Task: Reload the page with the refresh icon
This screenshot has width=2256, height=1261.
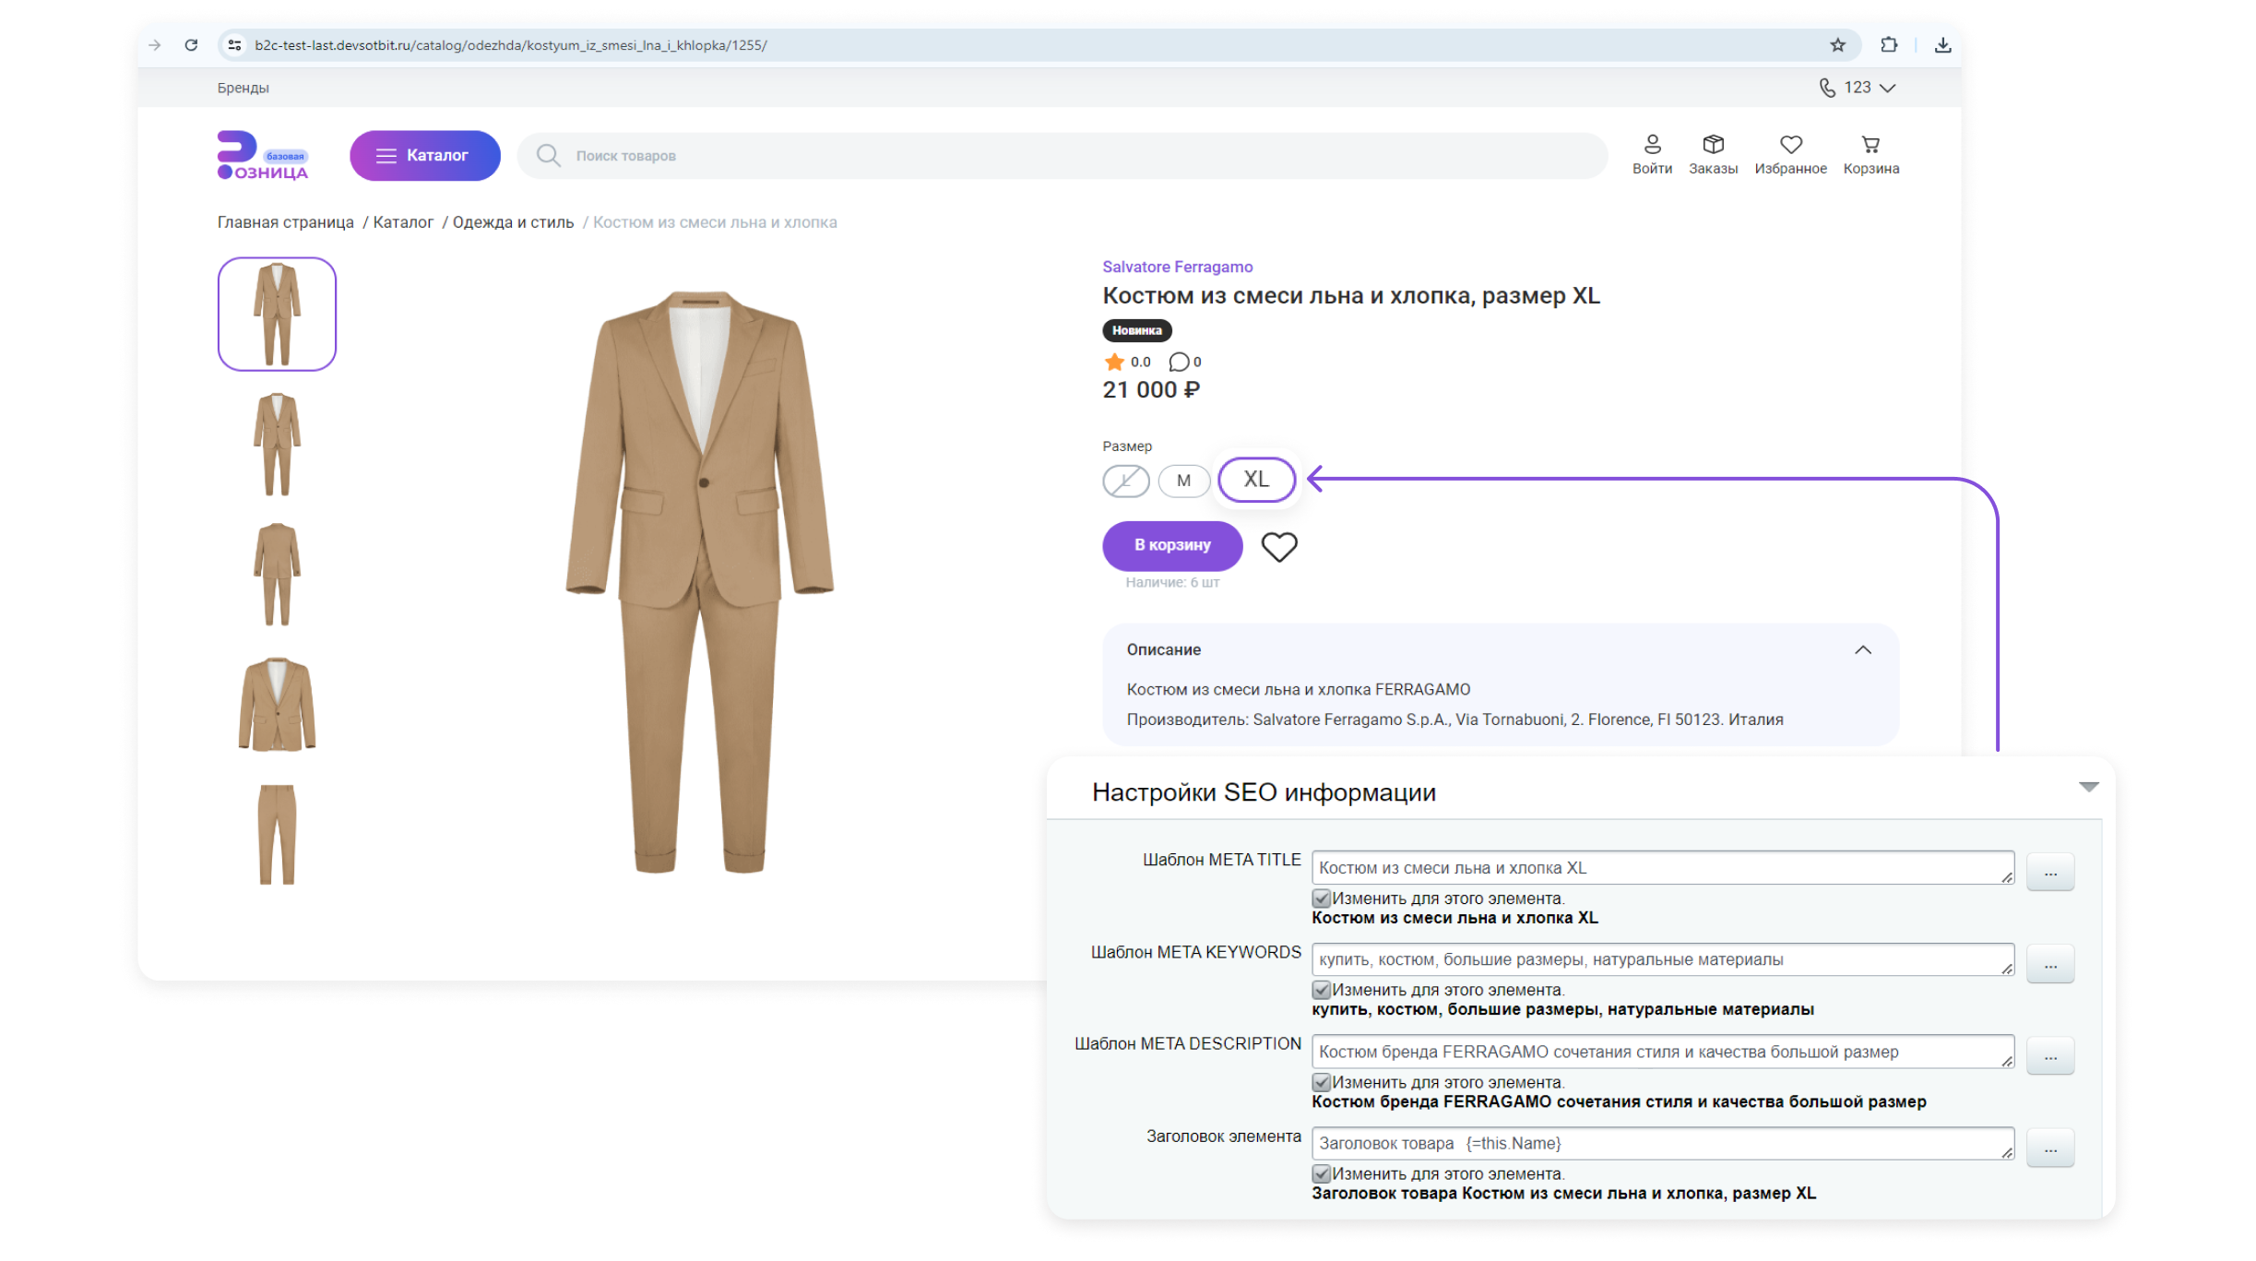Action: pos(191,45)
